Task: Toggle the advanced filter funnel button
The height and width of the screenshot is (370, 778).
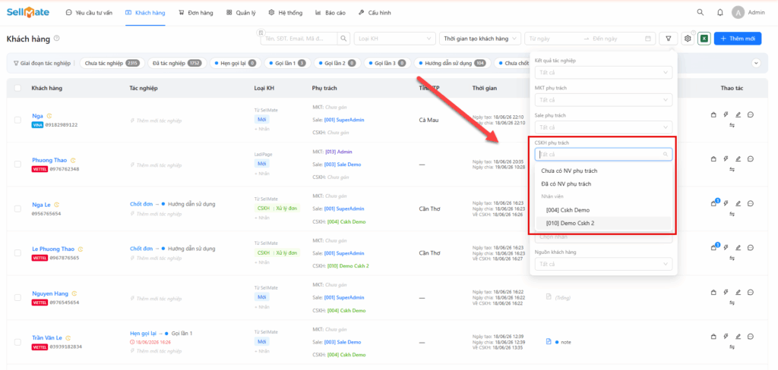Action: coord(669,38)
